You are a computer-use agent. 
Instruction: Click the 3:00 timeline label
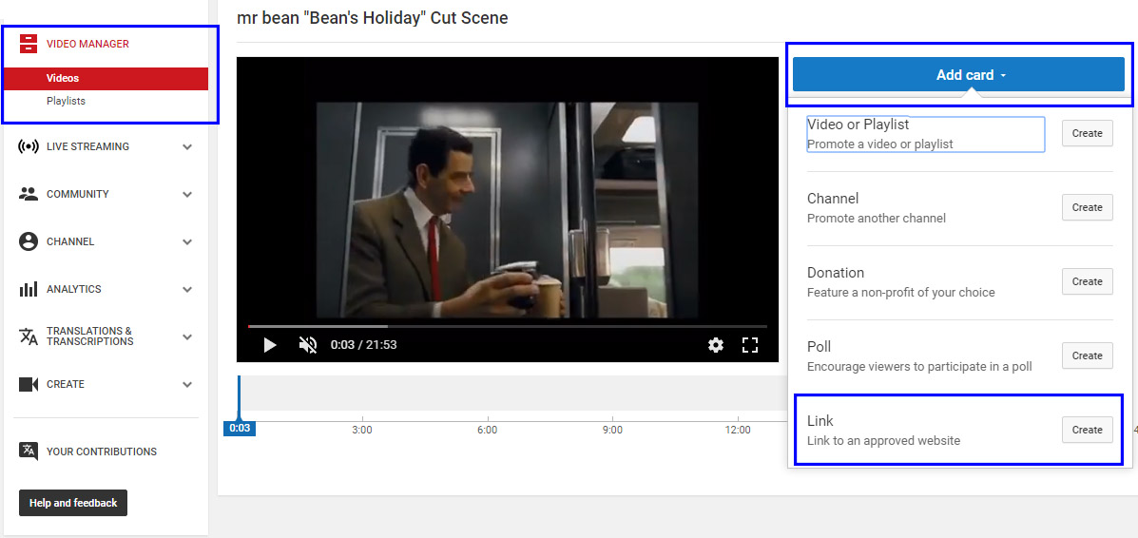click(x=362, y=430)
